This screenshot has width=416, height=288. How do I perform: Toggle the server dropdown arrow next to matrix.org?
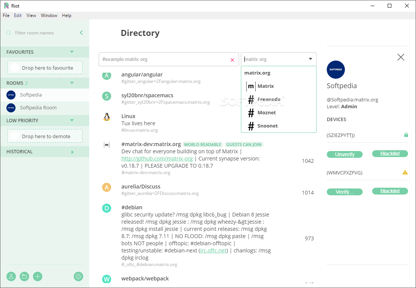(310, 59)
